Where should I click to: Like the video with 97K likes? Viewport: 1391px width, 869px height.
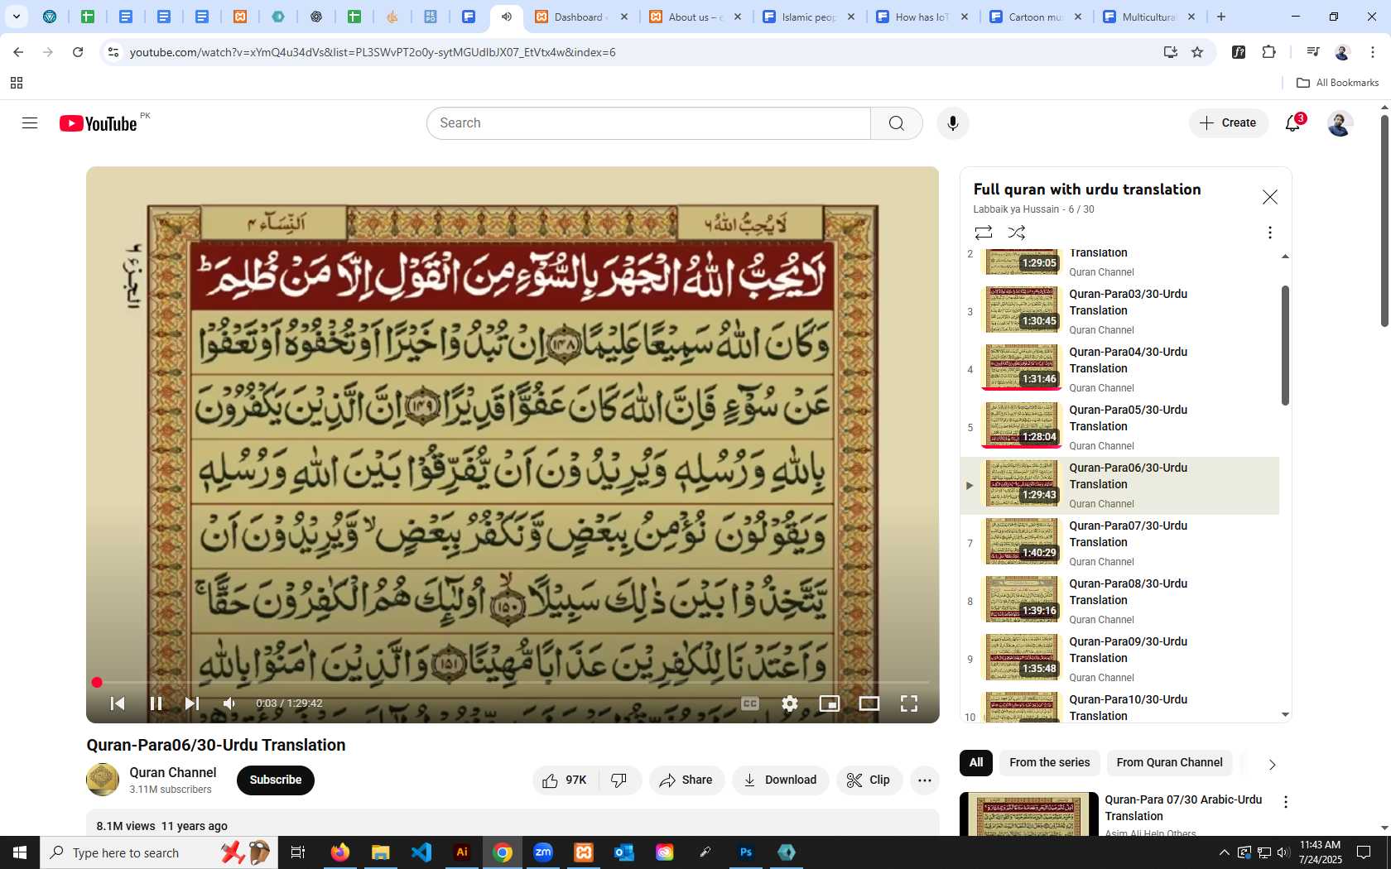(x=566, y=780)
